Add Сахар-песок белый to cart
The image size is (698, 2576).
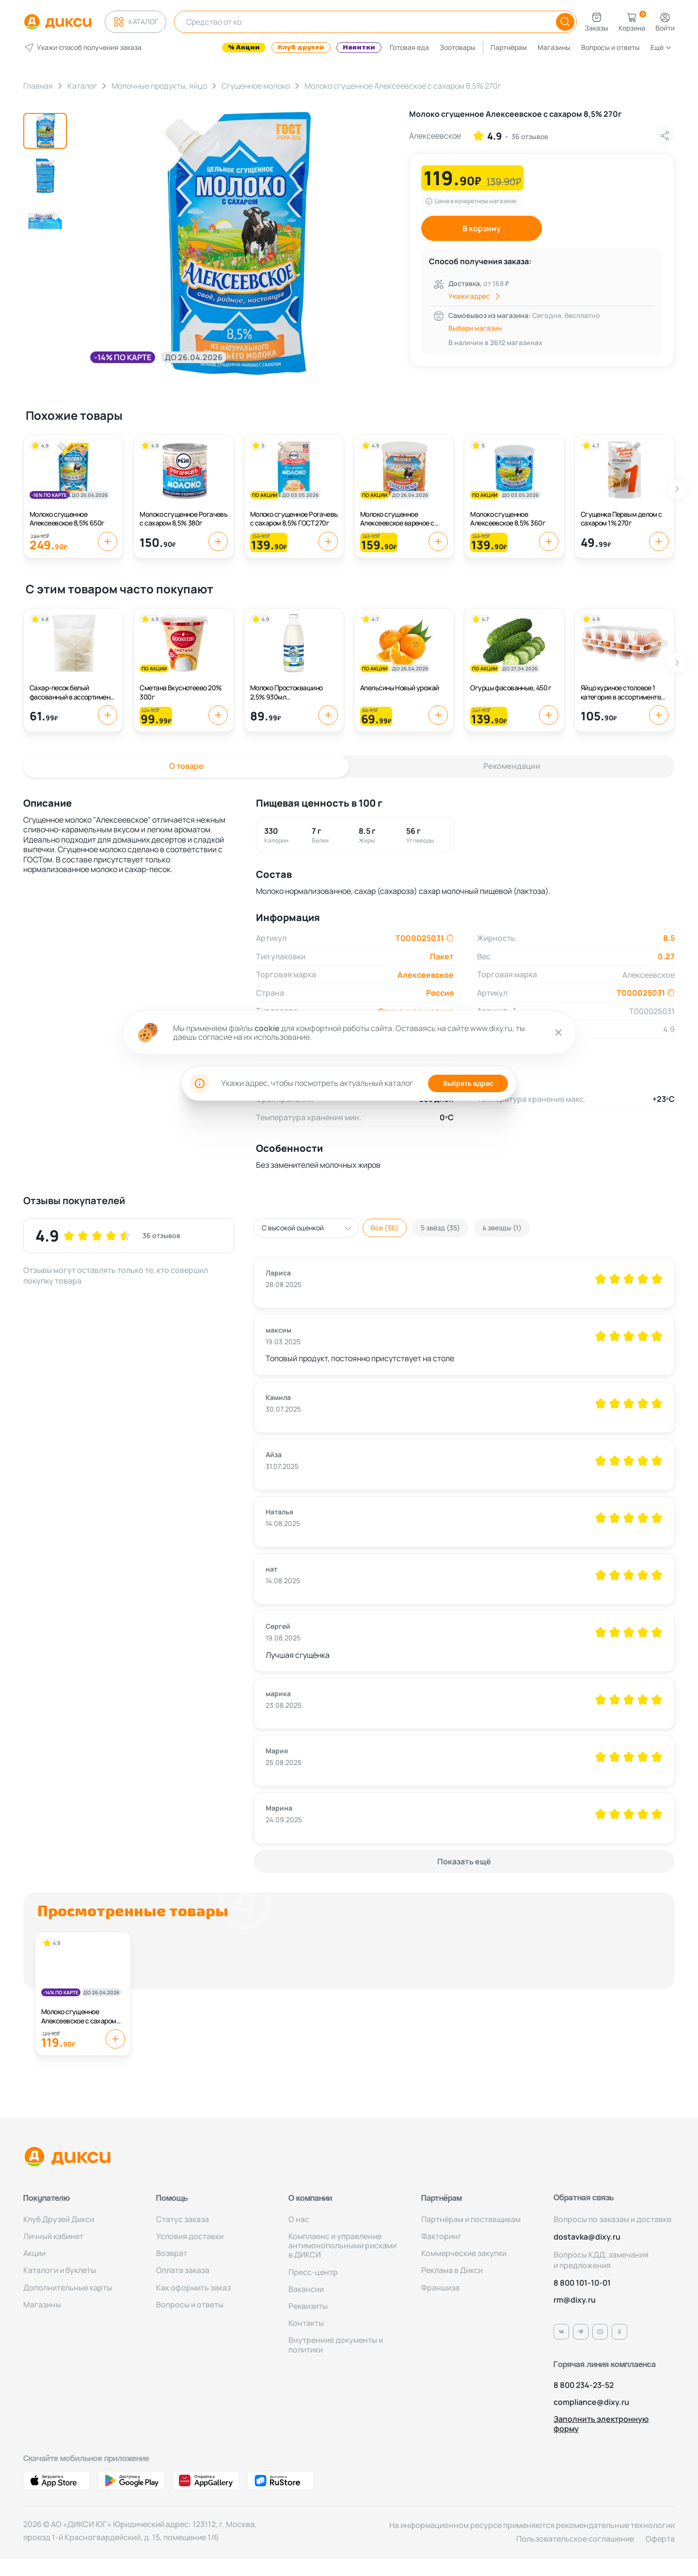(x=107, y=715)
